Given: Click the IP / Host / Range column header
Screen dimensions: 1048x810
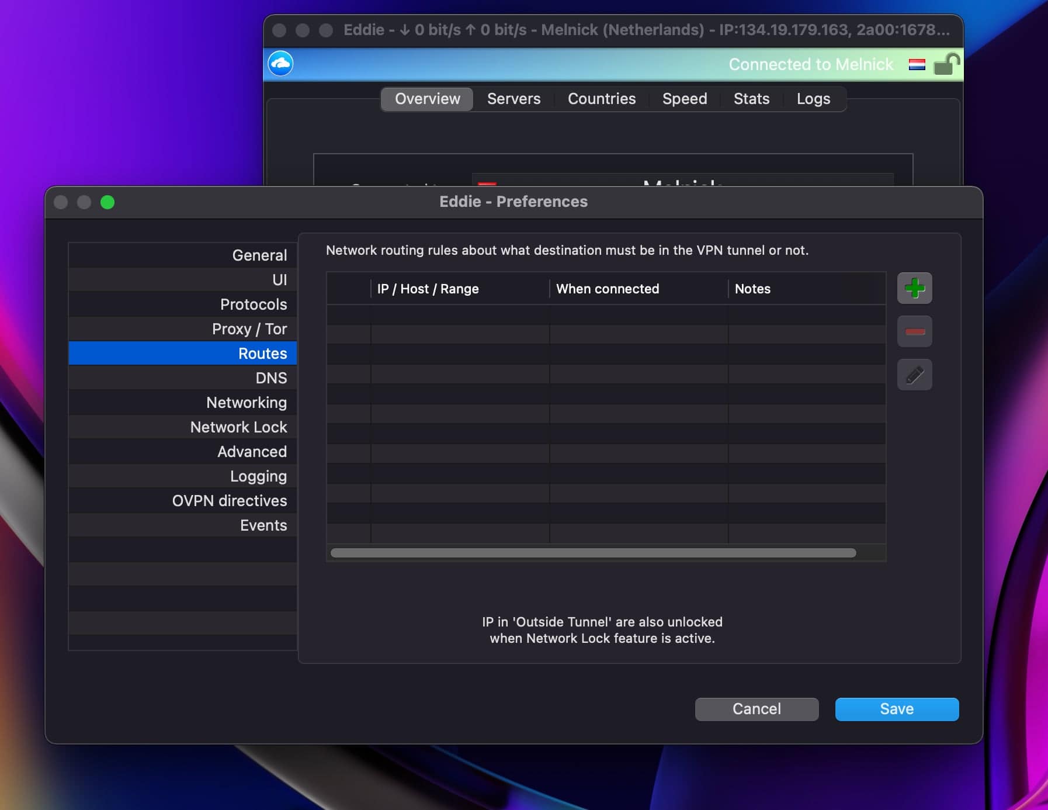Looking at the screenshot, I should click(x=427, y=289).
